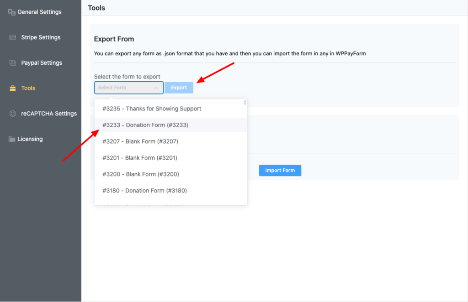Click the reCAPTCHA Settings icon
Viewport: 468px width, 302px height.
[13, 114]
